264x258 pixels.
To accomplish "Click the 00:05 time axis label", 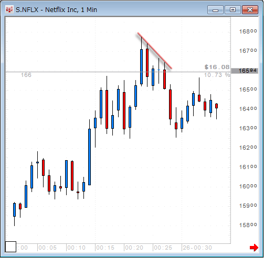I will [47, 248].
